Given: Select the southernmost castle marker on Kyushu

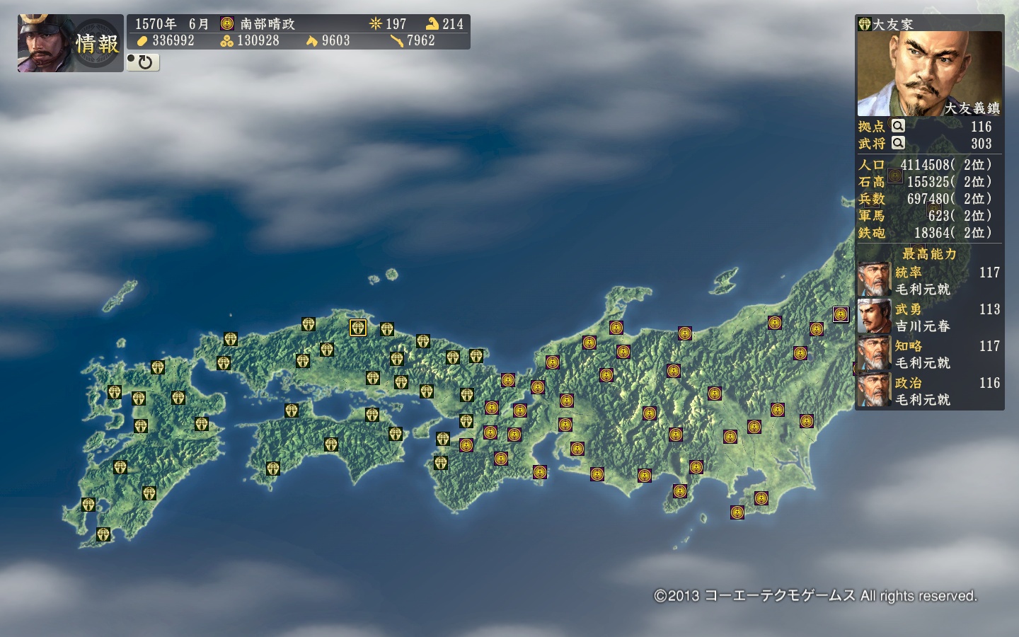Looking at the screenshot, I should pyautogui.click(x=103, y=534).
